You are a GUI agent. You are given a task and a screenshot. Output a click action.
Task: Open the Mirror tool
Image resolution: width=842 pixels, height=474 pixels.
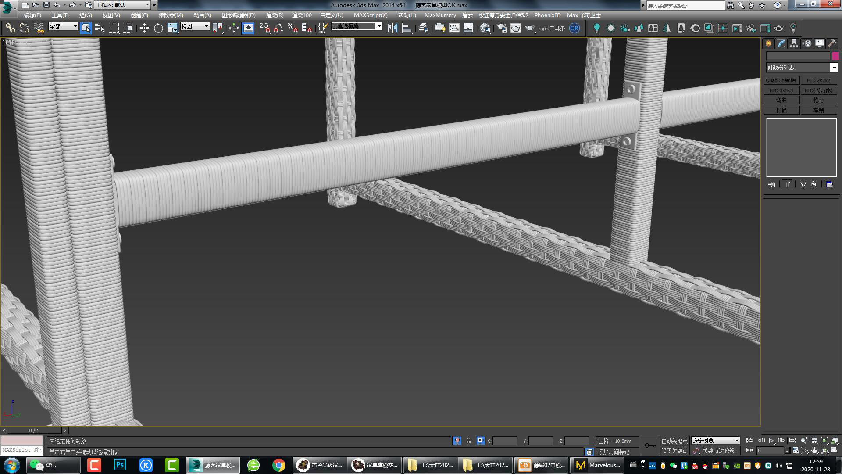(x=392, y=29)
